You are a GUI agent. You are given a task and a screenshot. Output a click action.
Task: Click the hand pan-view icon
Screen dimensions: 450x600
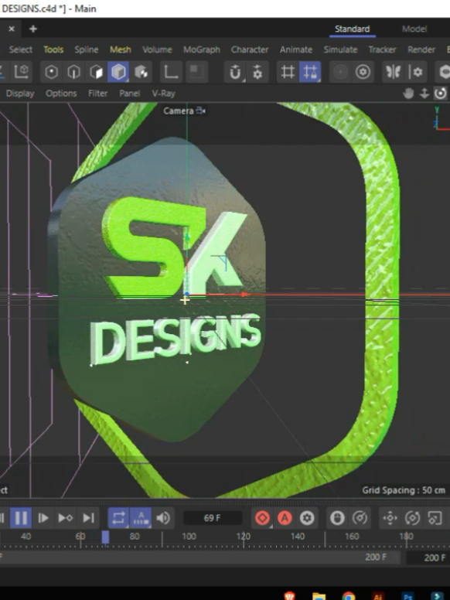[408, 94]
